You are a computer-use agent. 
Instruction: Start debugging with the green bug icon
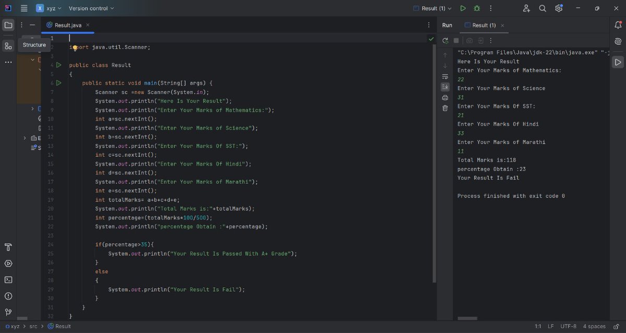477,8
